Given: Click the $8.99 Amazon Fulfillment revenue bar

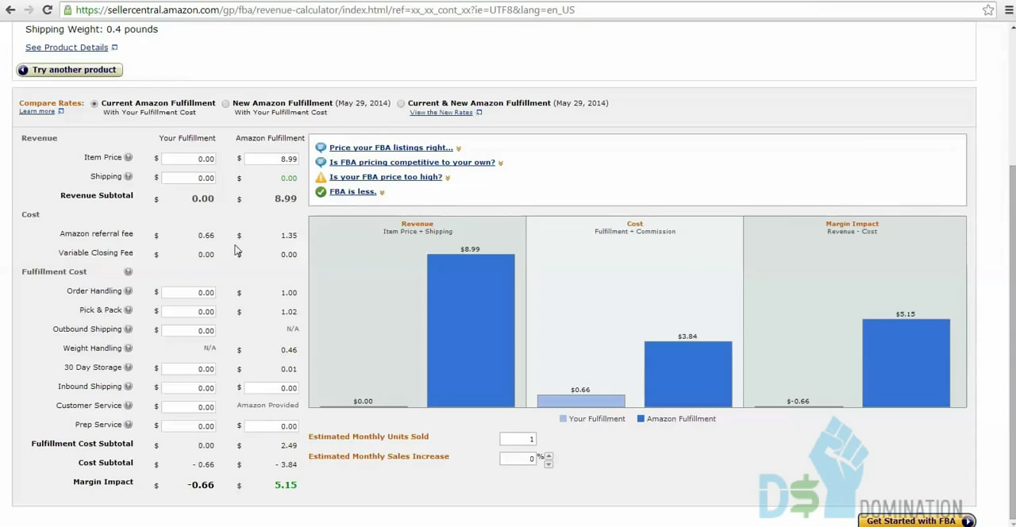Looking at the screenshot, I should [471, 331].
